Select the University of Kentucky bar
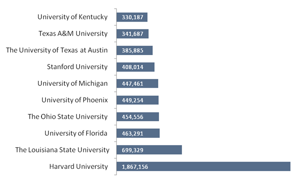The image size is (295, 179). 132,17
